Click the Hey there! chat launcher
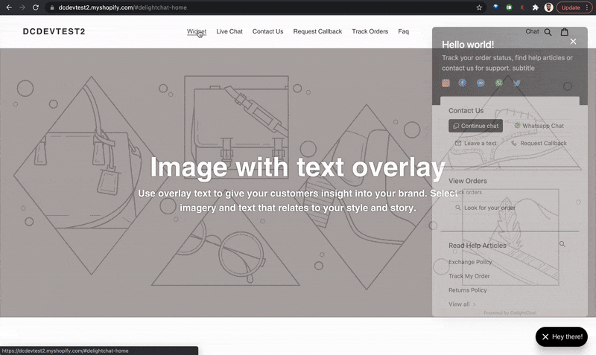Screen dimensions: 596x355 click(562, 337)
